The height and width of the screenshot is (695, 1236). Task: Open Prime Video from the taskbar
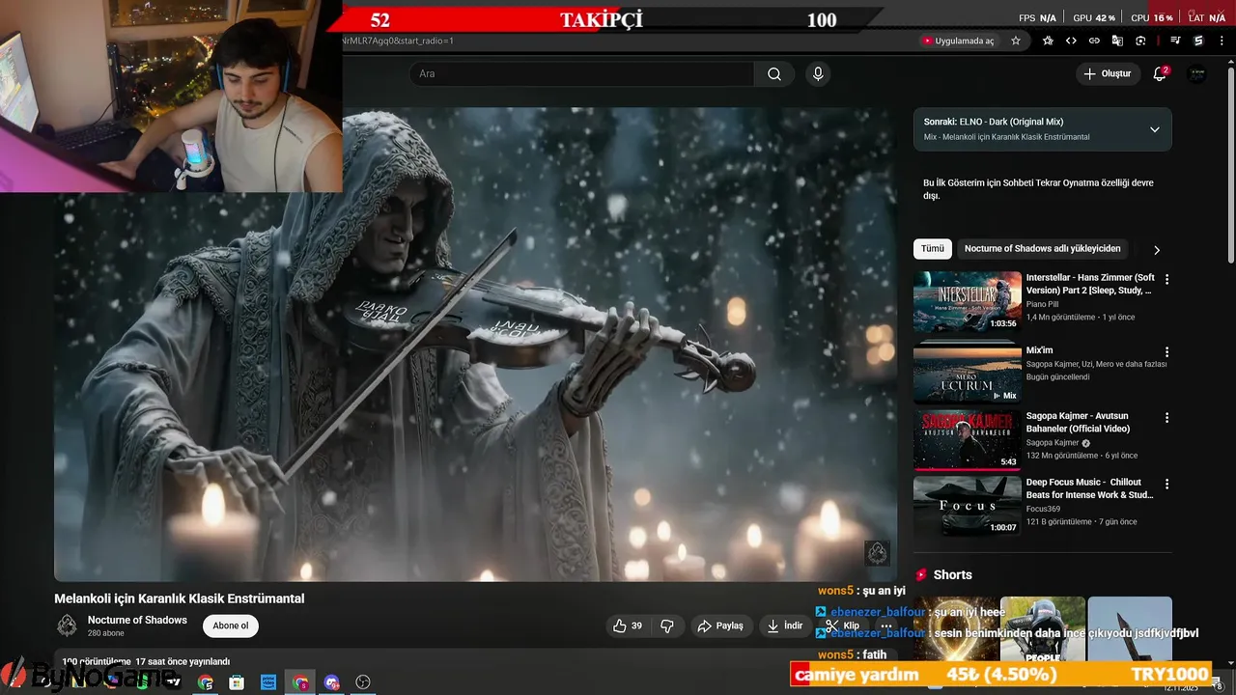(268, 682)
